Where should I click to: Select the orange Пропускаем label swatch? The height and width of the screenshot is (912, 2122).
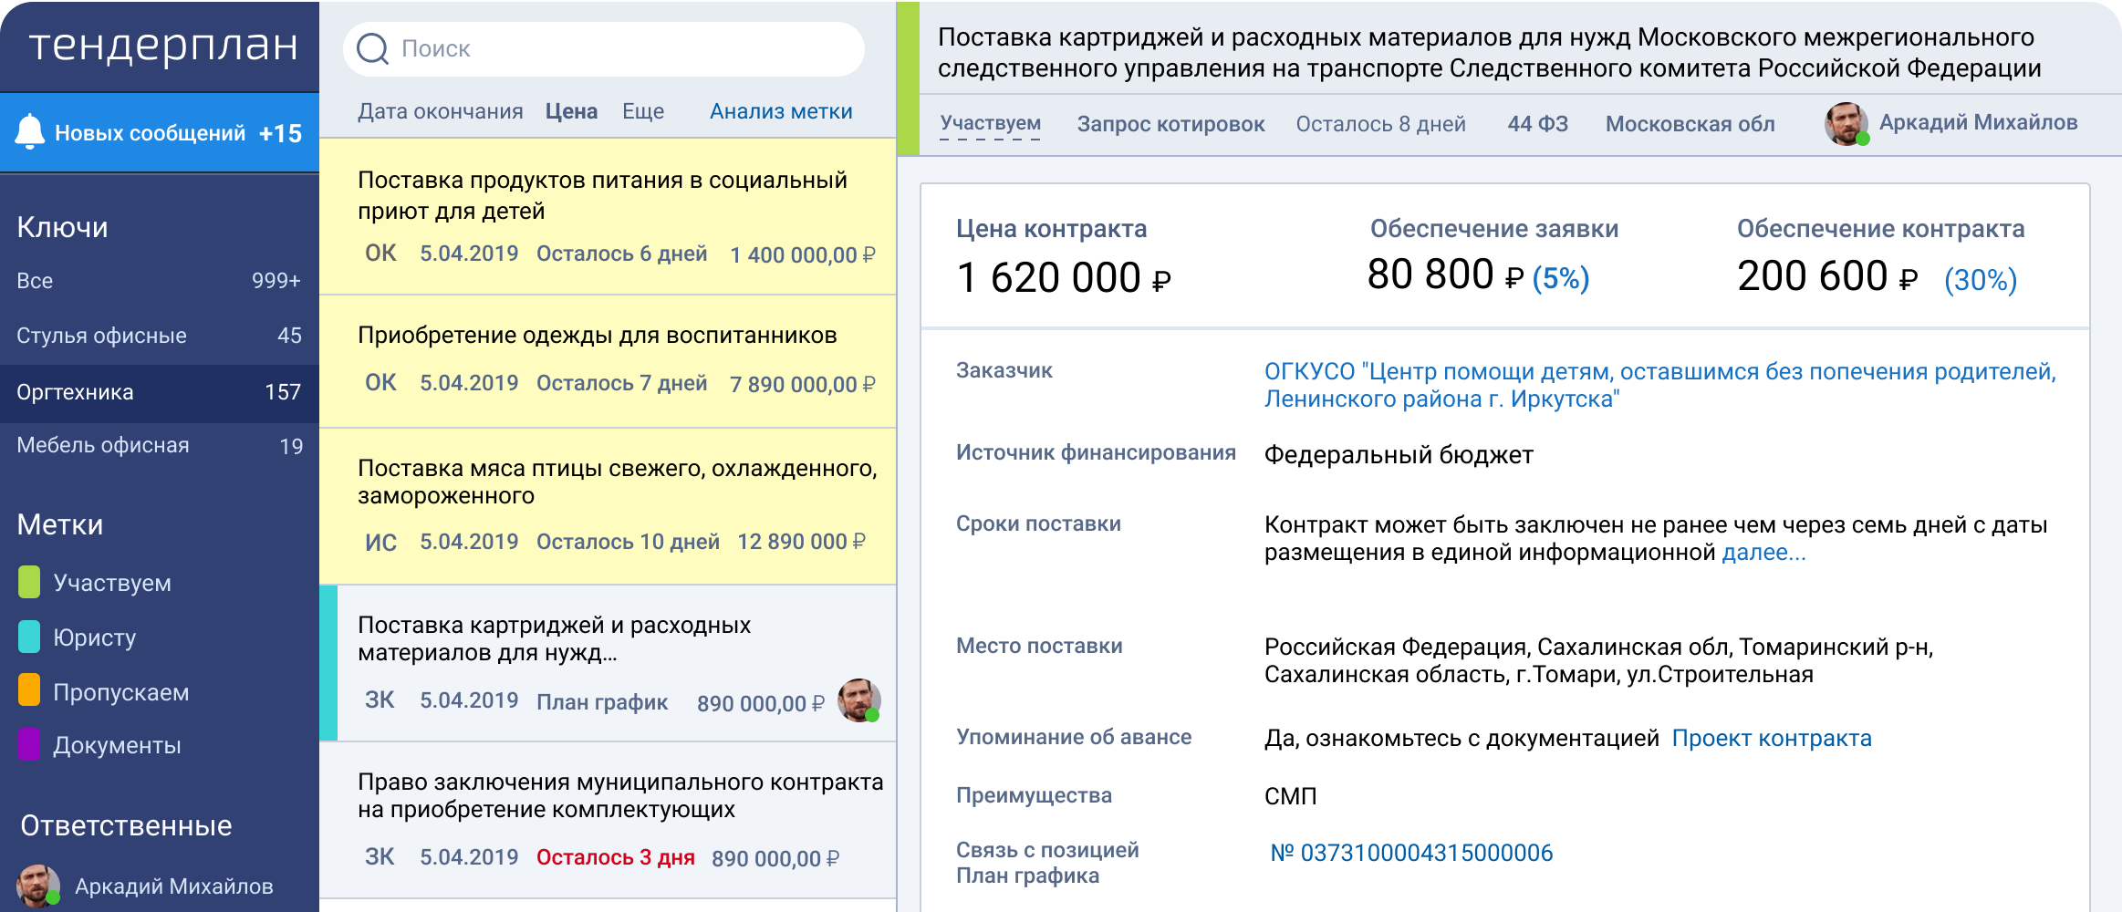click(x=29, y=690)
